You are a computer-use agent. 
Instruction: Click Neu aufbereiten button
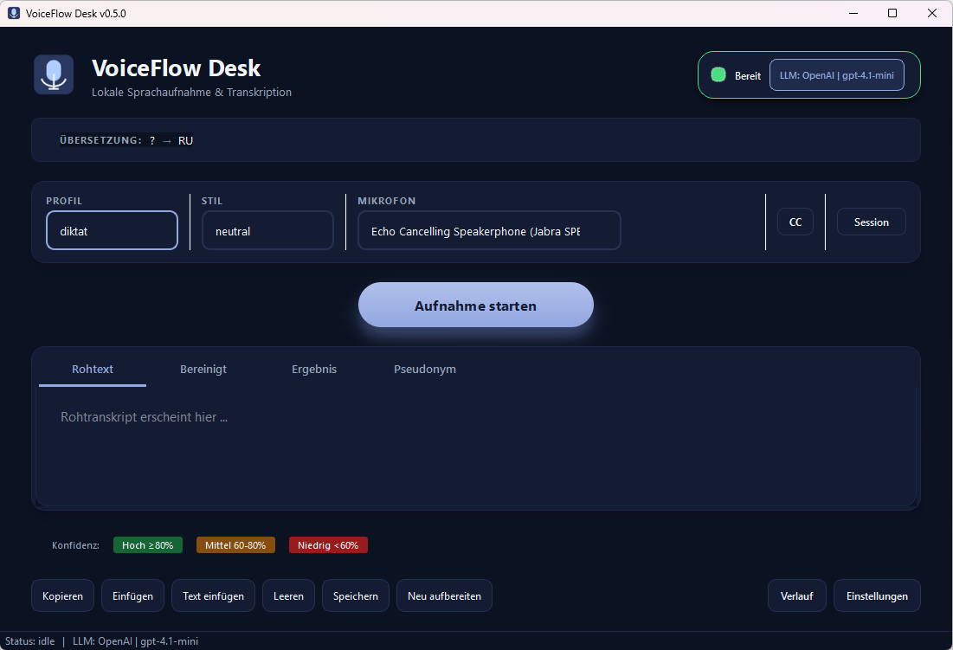444,596
